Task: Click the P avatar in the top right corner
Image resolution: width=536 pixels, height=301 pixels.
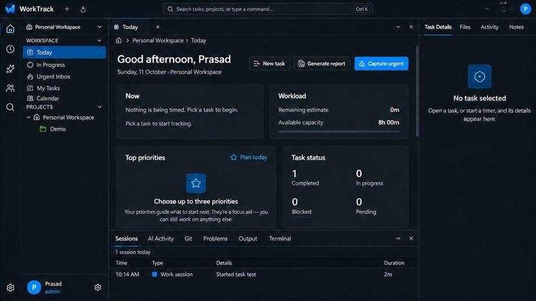Action: click(526, 9)
